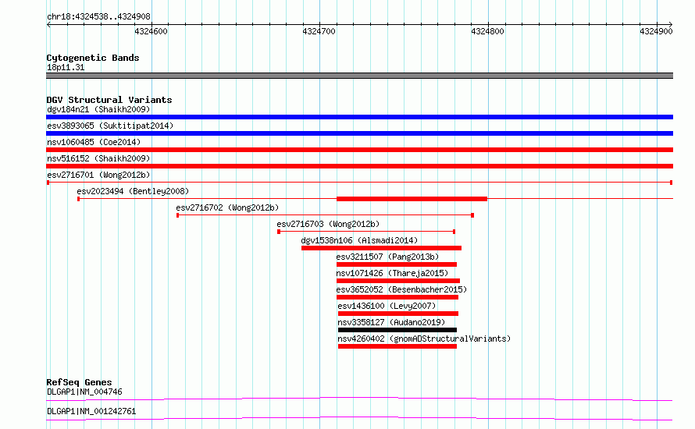Viewport: 695px width, 429px height.
Task: Click the nsv516152 (Shaikh2009) label
Action: point(98,158)
